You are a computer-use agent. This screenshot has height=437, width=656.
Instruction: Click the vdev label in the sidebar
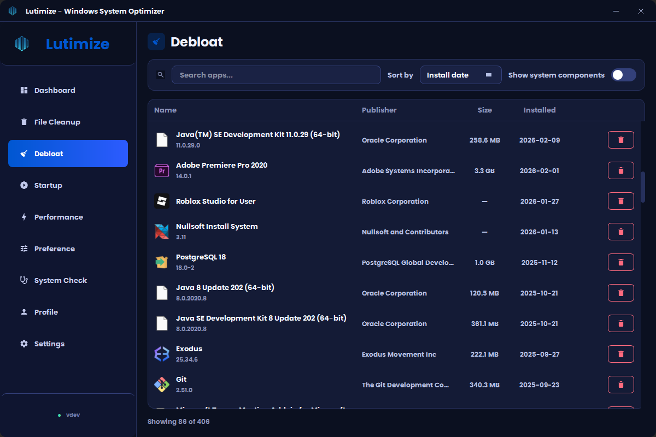pos(73,415)
